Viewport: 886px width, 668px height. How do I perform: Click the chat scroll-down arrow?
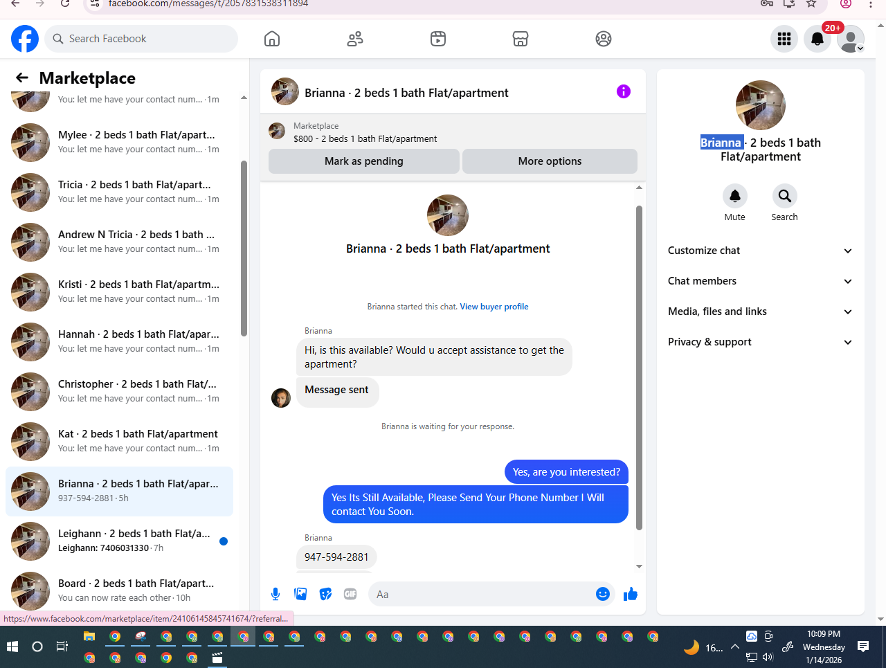639,566
